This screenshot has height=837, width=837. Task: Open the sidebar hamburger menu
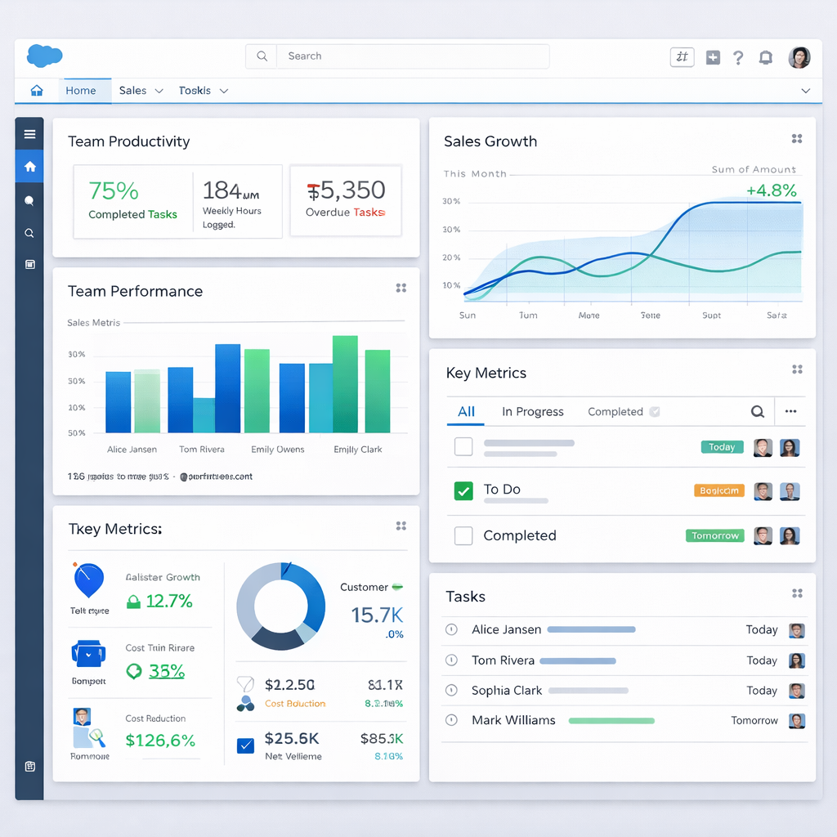coord(29,134)
